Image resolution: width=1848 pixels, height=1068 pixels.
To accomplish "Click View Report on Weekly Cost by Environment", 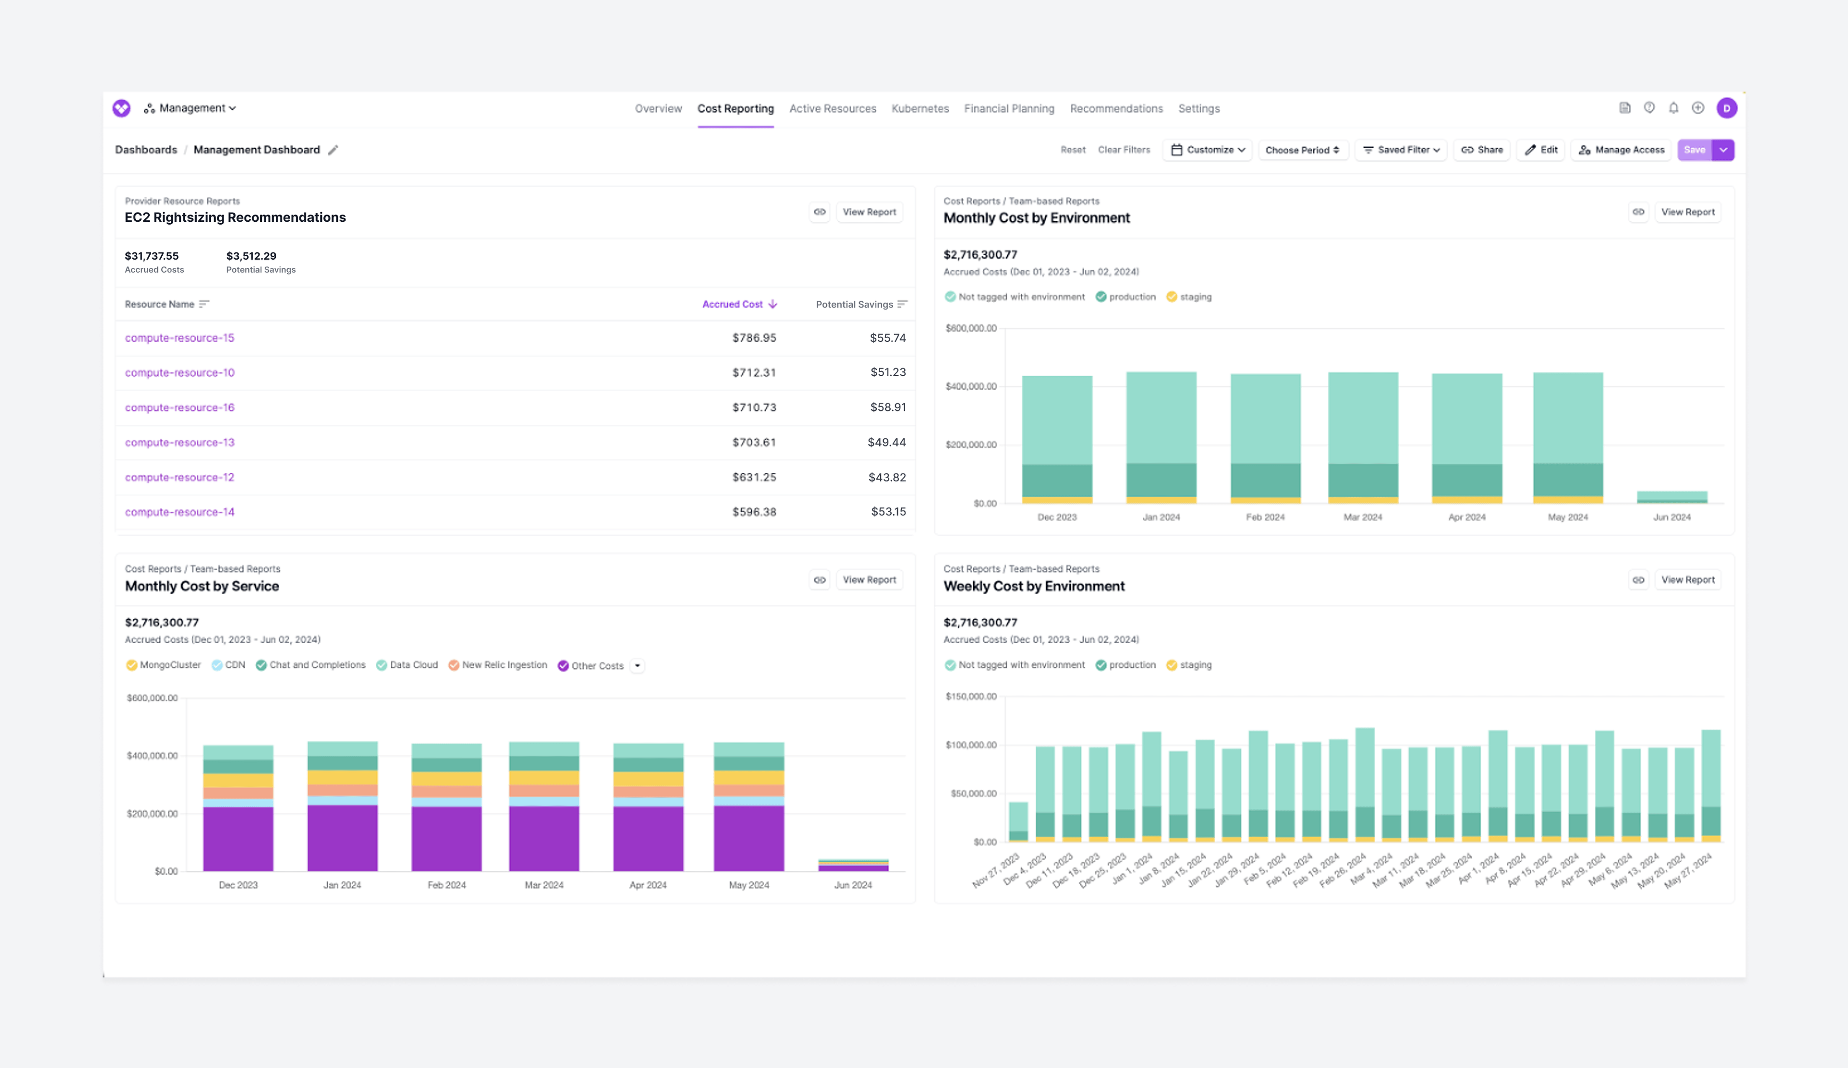I will click(1687, 580).
